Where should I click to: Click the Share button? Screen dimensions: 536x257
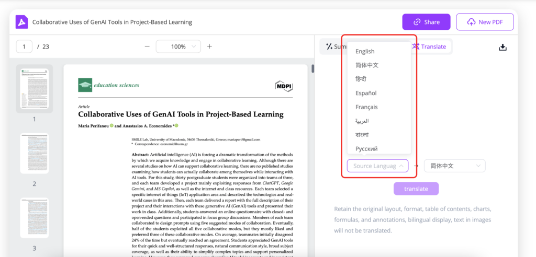pyautogui.click(x=426, y=22)
